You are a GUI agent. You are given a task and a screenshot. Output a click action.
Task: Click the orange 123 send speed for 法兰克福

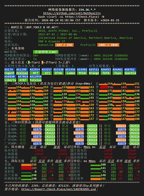(44, 175)
